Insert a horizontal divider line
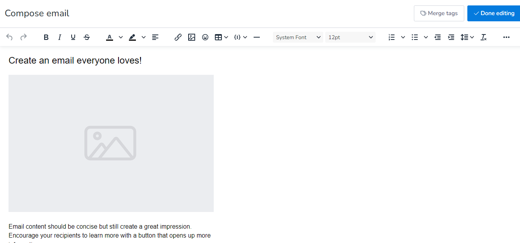This screenshot has height=243, width=520. (257, 37)
